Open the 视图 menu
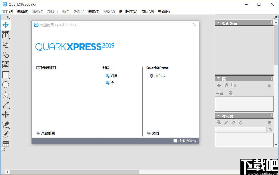The height and width of the screenshot is (175, 279). tap(109, 11)
